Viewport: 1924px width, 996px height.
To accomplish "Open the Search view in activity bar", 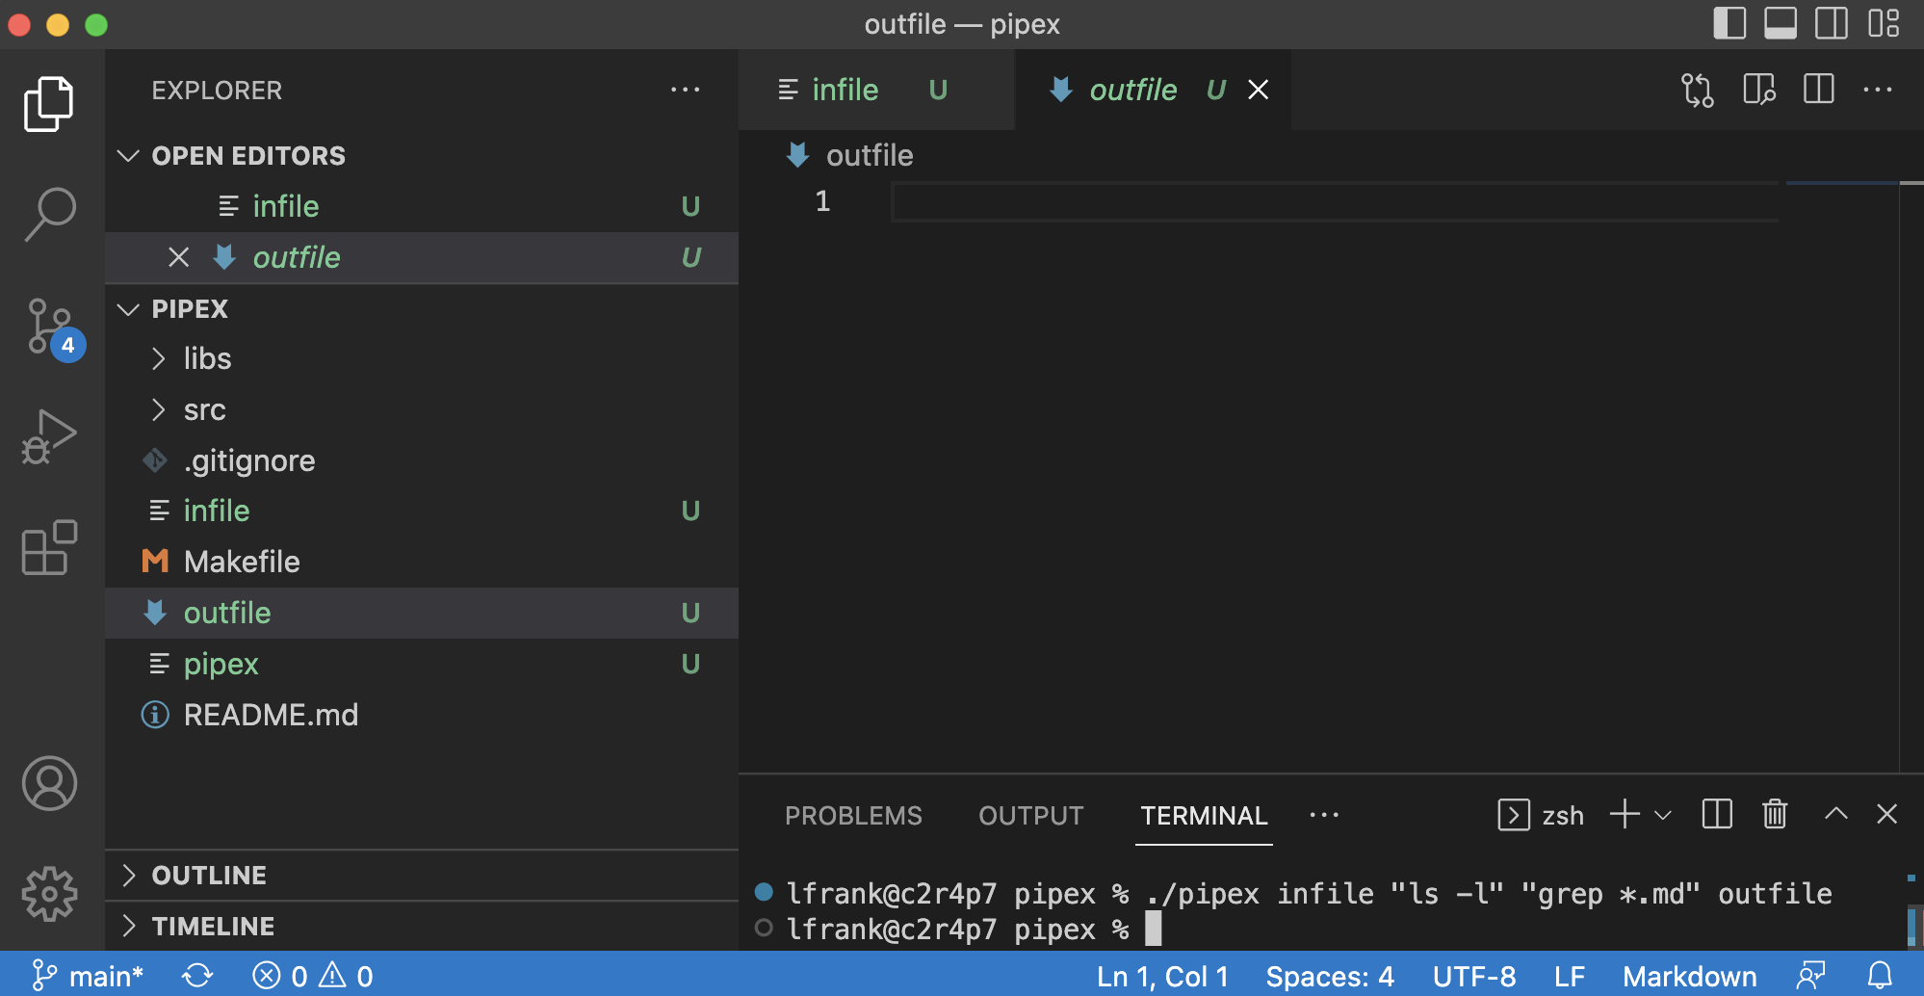I will 49,214.
